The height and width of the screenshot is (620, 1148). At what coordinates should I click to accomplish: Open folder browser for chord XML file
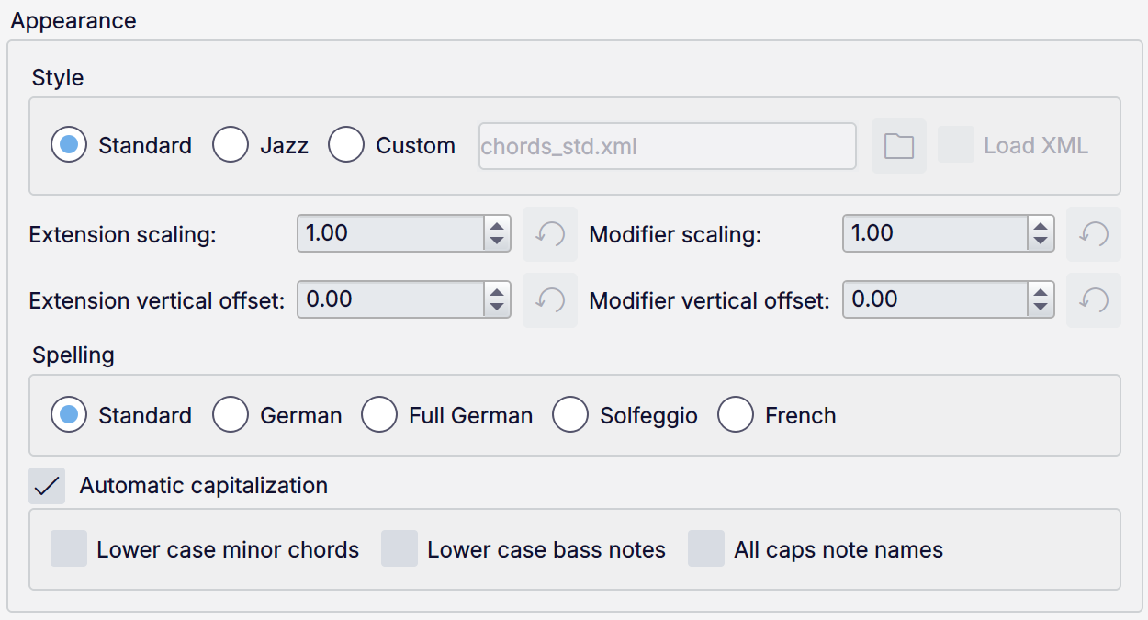898,146
